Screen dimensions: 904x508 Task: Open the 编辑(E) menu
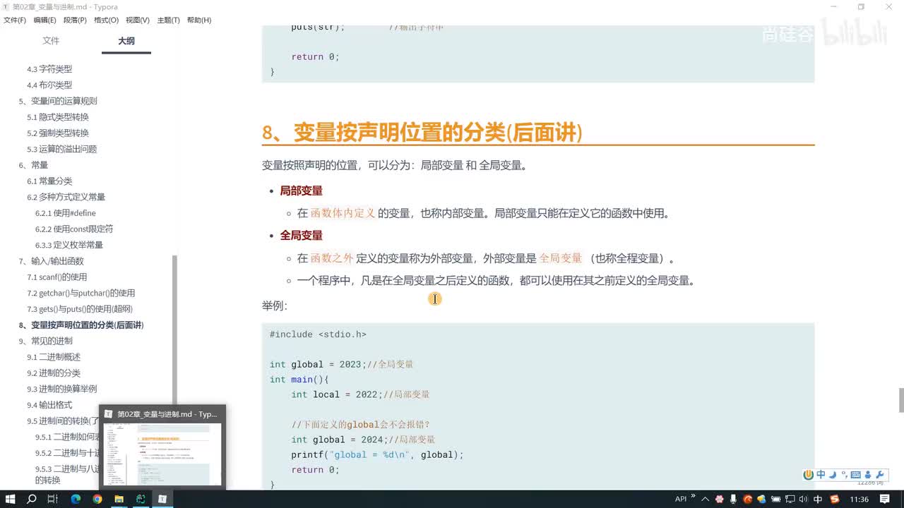45,20
